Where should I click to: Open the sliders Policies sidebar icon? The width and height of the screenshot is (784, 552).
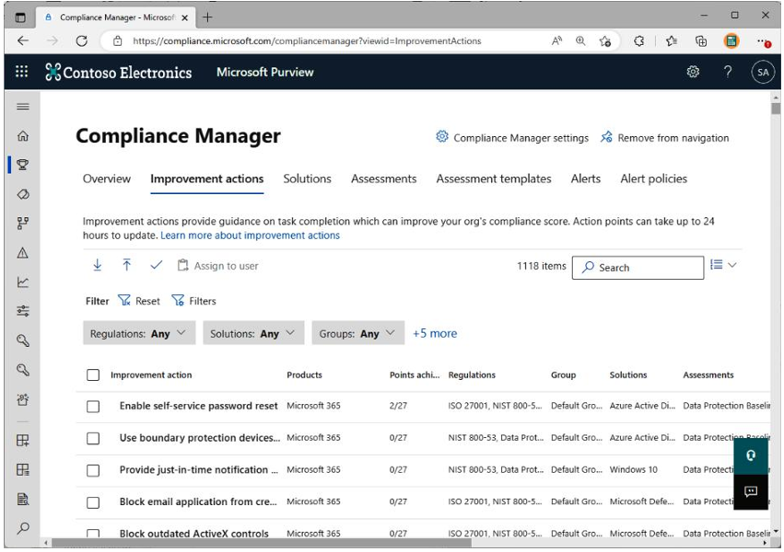(22, 312)
